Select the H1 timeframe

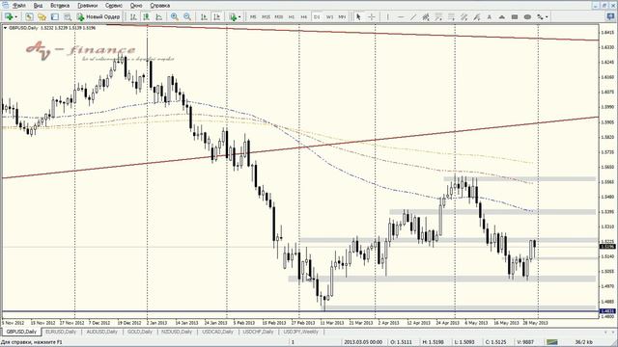click(292, 17)
